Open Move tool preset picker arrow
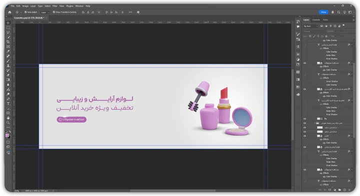Image resolution: width=360 pixels, height=196 pixels. [x=21, y=12]
